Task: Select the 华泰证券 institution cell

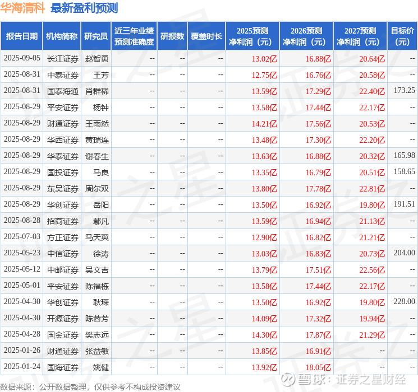Action: point(63,156)
